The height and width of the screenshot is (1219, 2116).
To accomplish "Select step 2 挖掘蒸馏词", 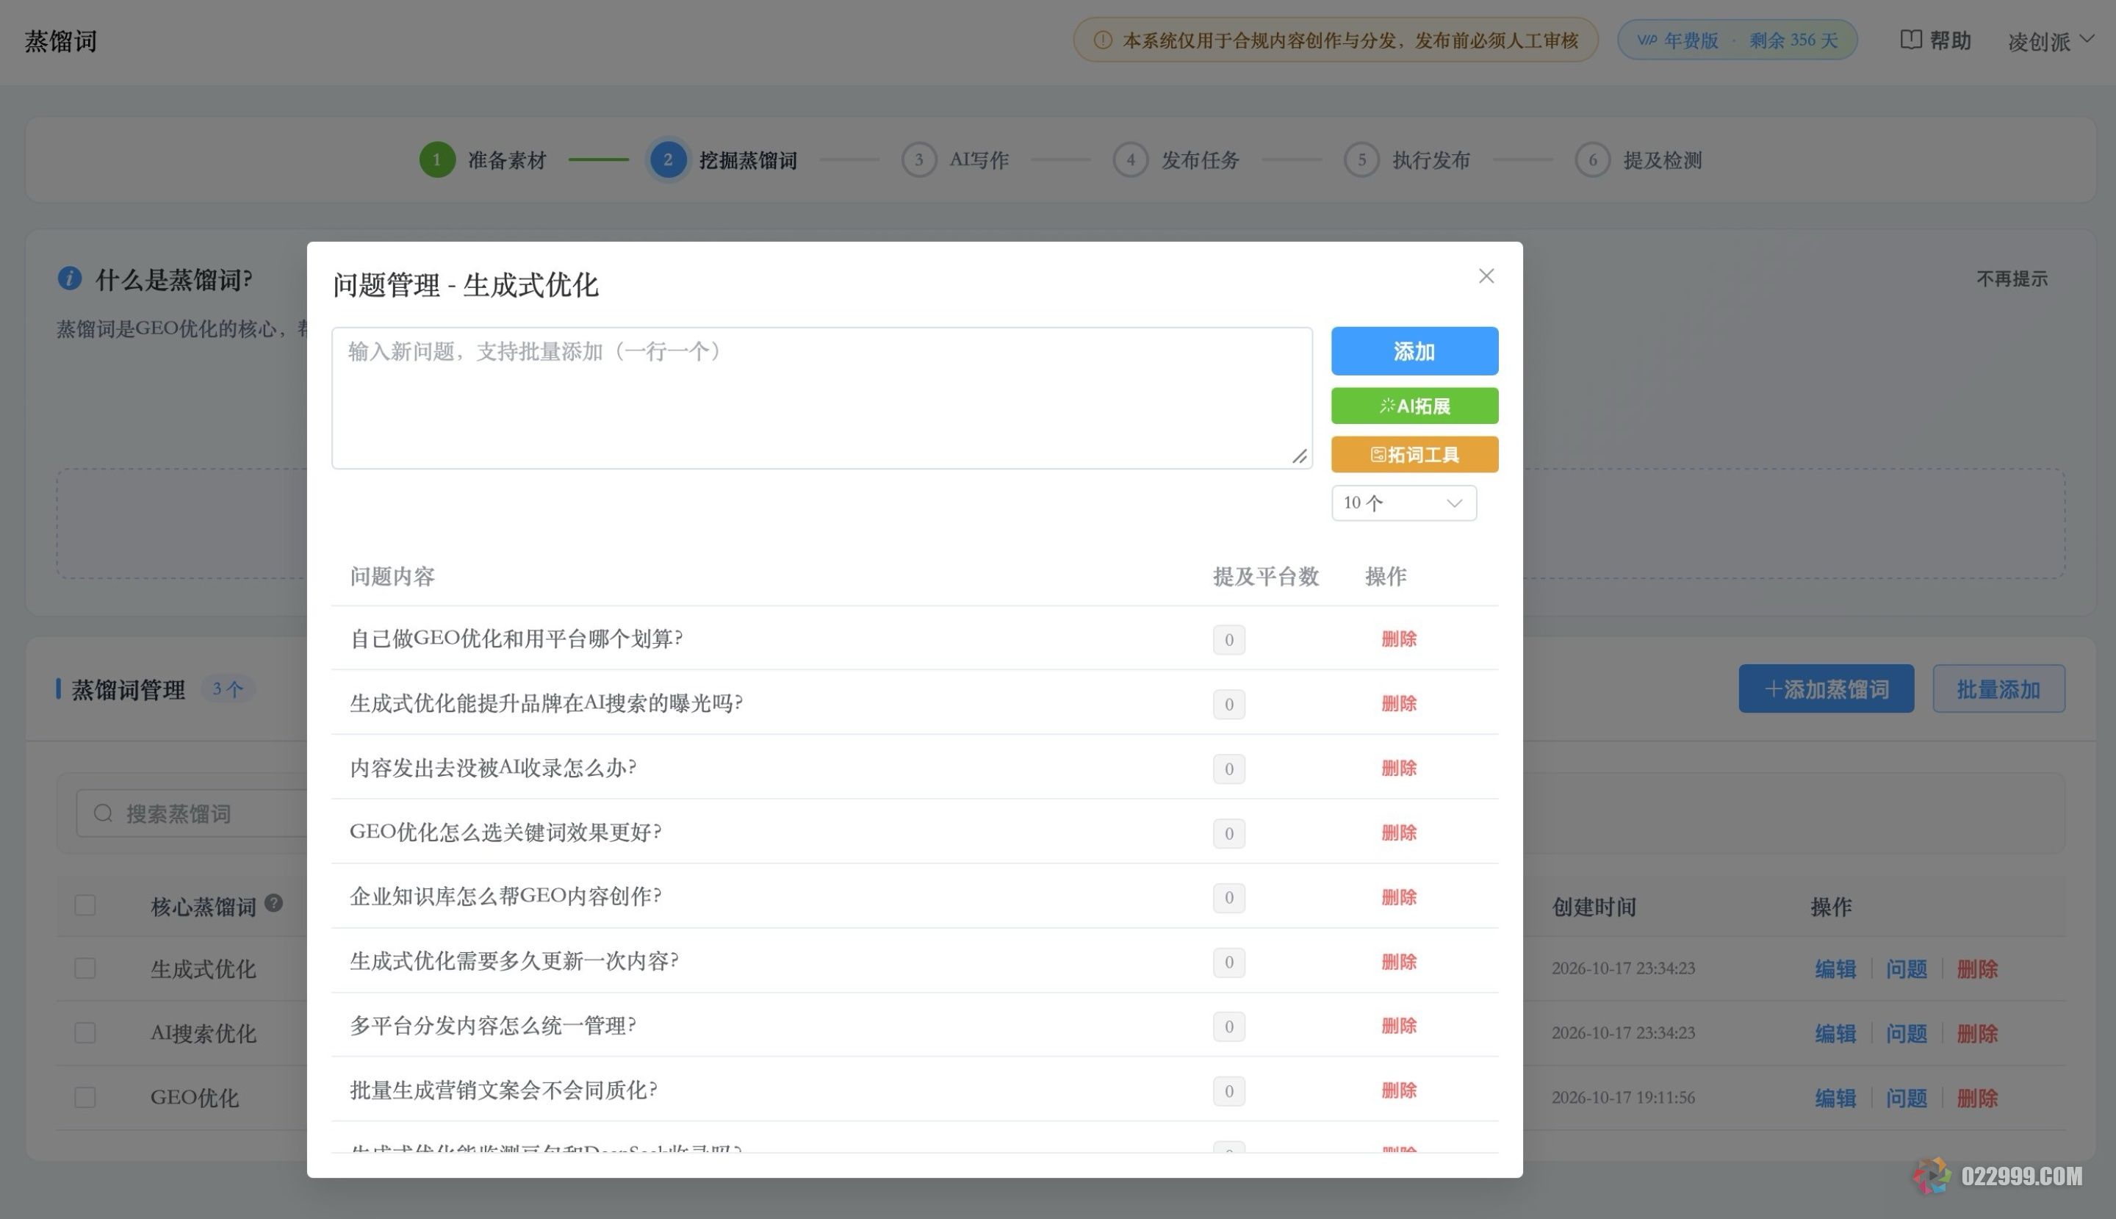I will [x=724, y=160].
